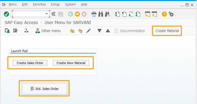The image size is (197, 104).
Task: Click inside the transaction code input field
Action: click(29, 14)
